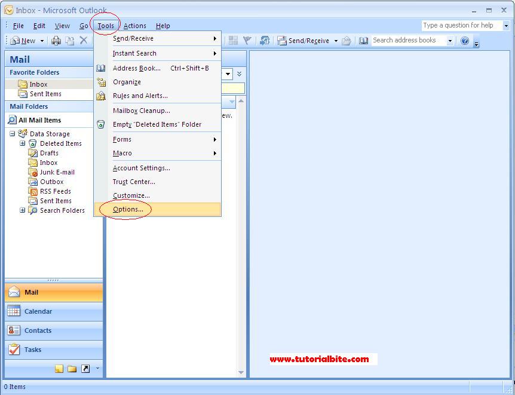515x395 pixels.
Task: Select Options from the Tools menu
Action: coord(127,209)
